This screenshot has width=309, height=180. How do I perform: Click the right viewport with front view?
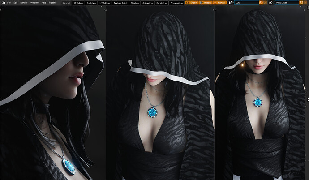pos(260,93)
